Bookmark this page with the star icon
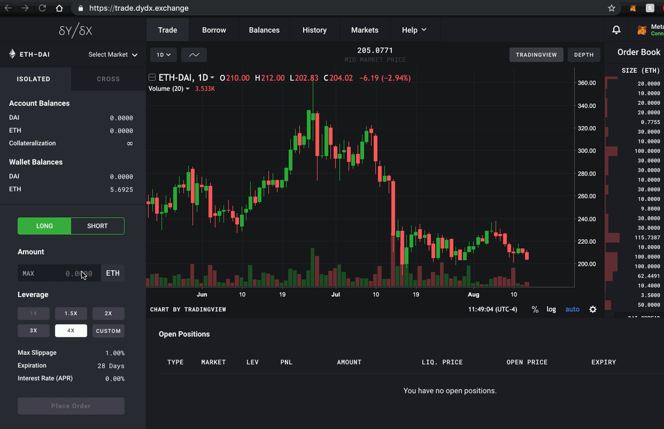Viewport: 664px width, 429px height. coord(611,8)
